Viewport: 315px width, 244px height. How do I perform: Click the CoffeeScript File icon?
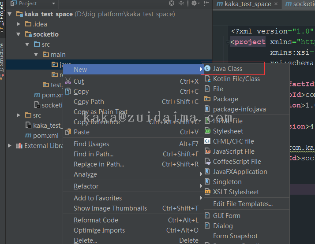pyautogui.click(x=207, y=161)
